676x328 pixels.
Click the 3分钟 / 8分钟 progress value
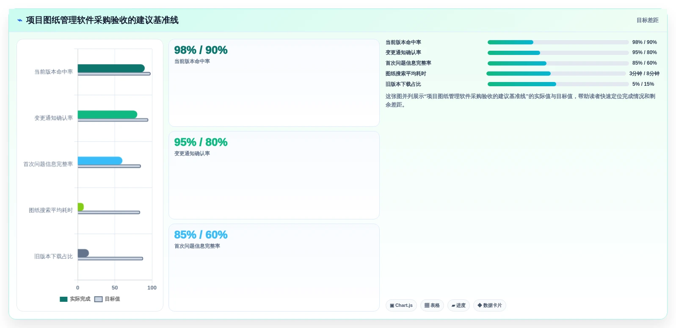tap(644, 74)
